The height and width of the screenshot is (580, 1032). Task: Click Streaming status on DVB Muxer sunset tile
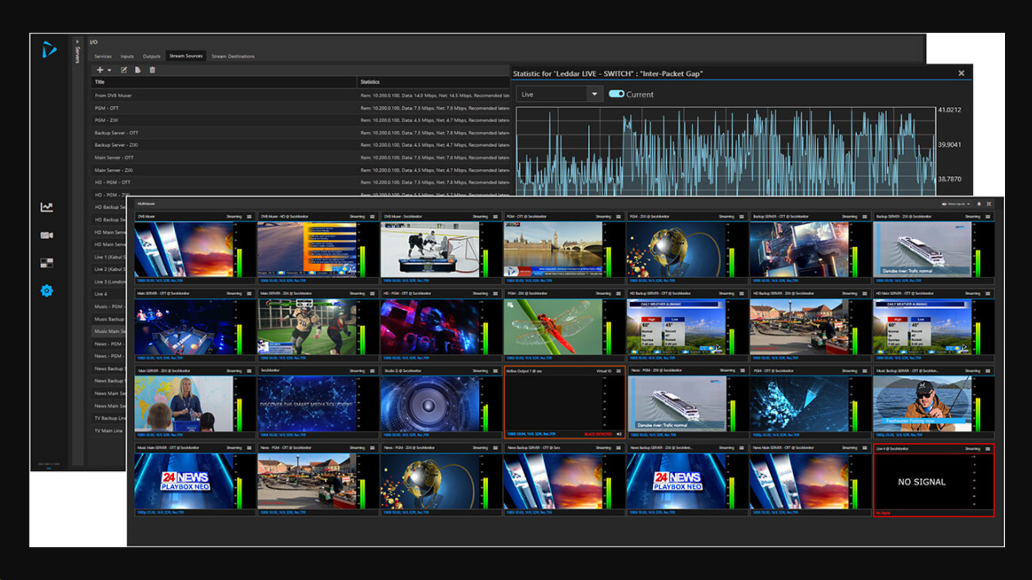coord(234,217)
